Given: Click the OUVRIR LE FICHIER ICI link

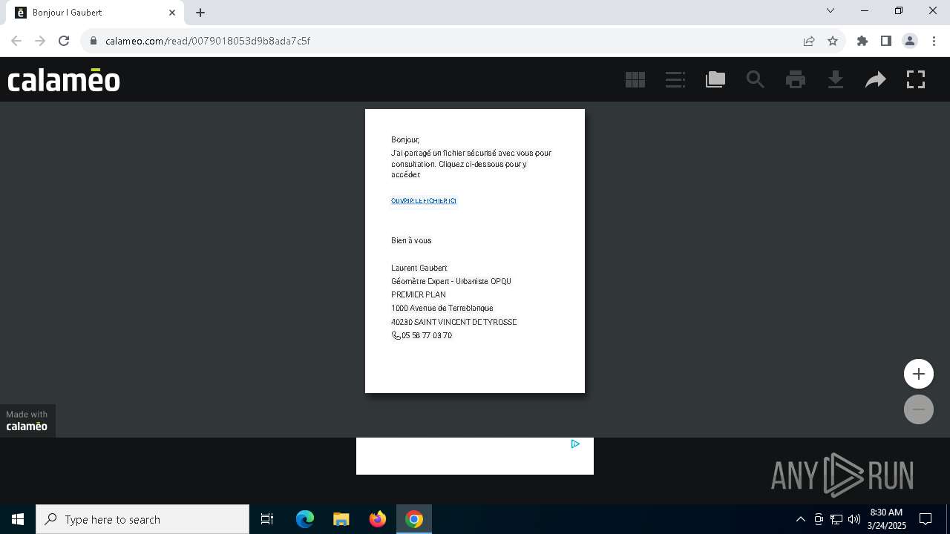Looking at the screenshot, I should (424, 201).
